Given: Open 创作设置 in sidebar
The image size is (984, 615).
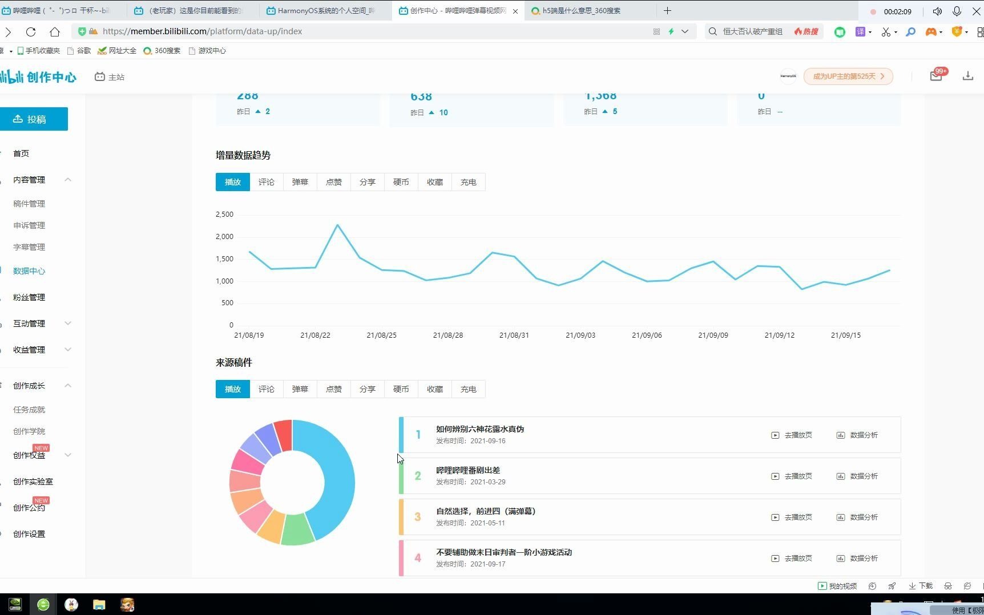Looking at the screenshot, I should tap(29, 534).
